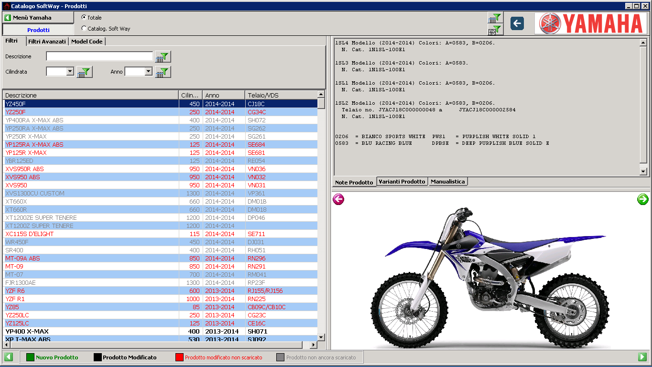Viewport: 652px width, 367px height.
Task: Click the red legend square
Action: coord(180,357)
